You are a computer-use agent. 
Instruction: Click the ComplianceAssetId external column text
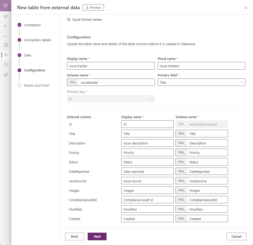(x=83, y=200)
